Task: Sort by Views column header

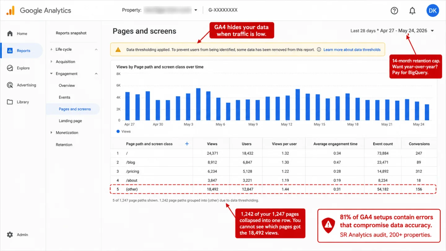Action: click(x=212, y=144)
